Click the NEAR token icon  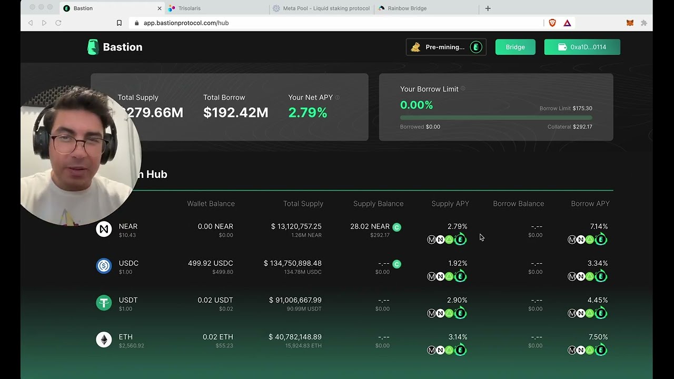(104, 229)
